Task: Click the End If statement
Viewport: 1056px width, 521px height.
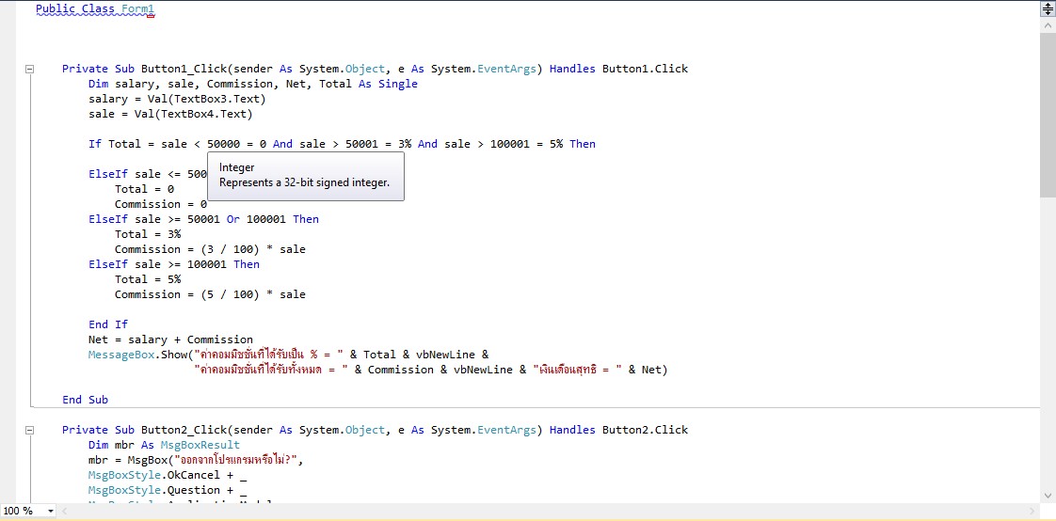Action: tap(108, 324)
